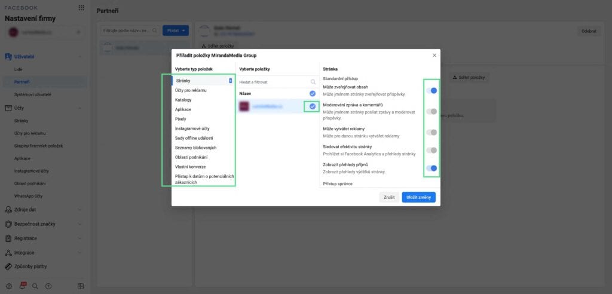Click Zrušit to cancel changes

point(388,197)
